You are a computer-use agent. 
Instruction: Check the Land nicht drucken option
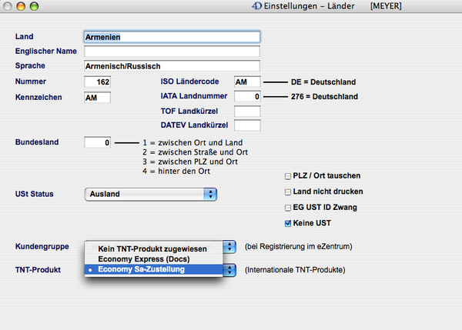[288, 191]
